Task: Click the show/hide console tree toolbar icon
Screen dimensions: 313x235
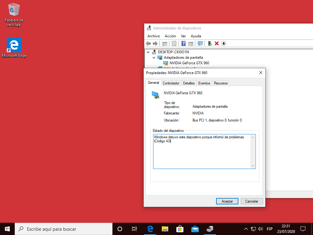Action: 165,43
